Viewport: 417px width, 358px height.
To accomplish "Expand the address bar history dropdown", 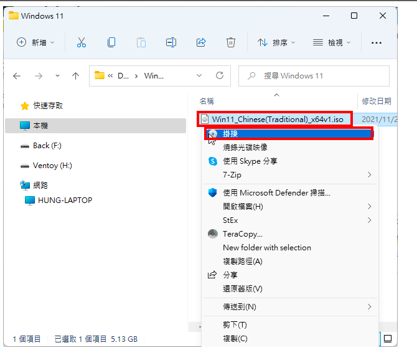I will coord(199,76).
